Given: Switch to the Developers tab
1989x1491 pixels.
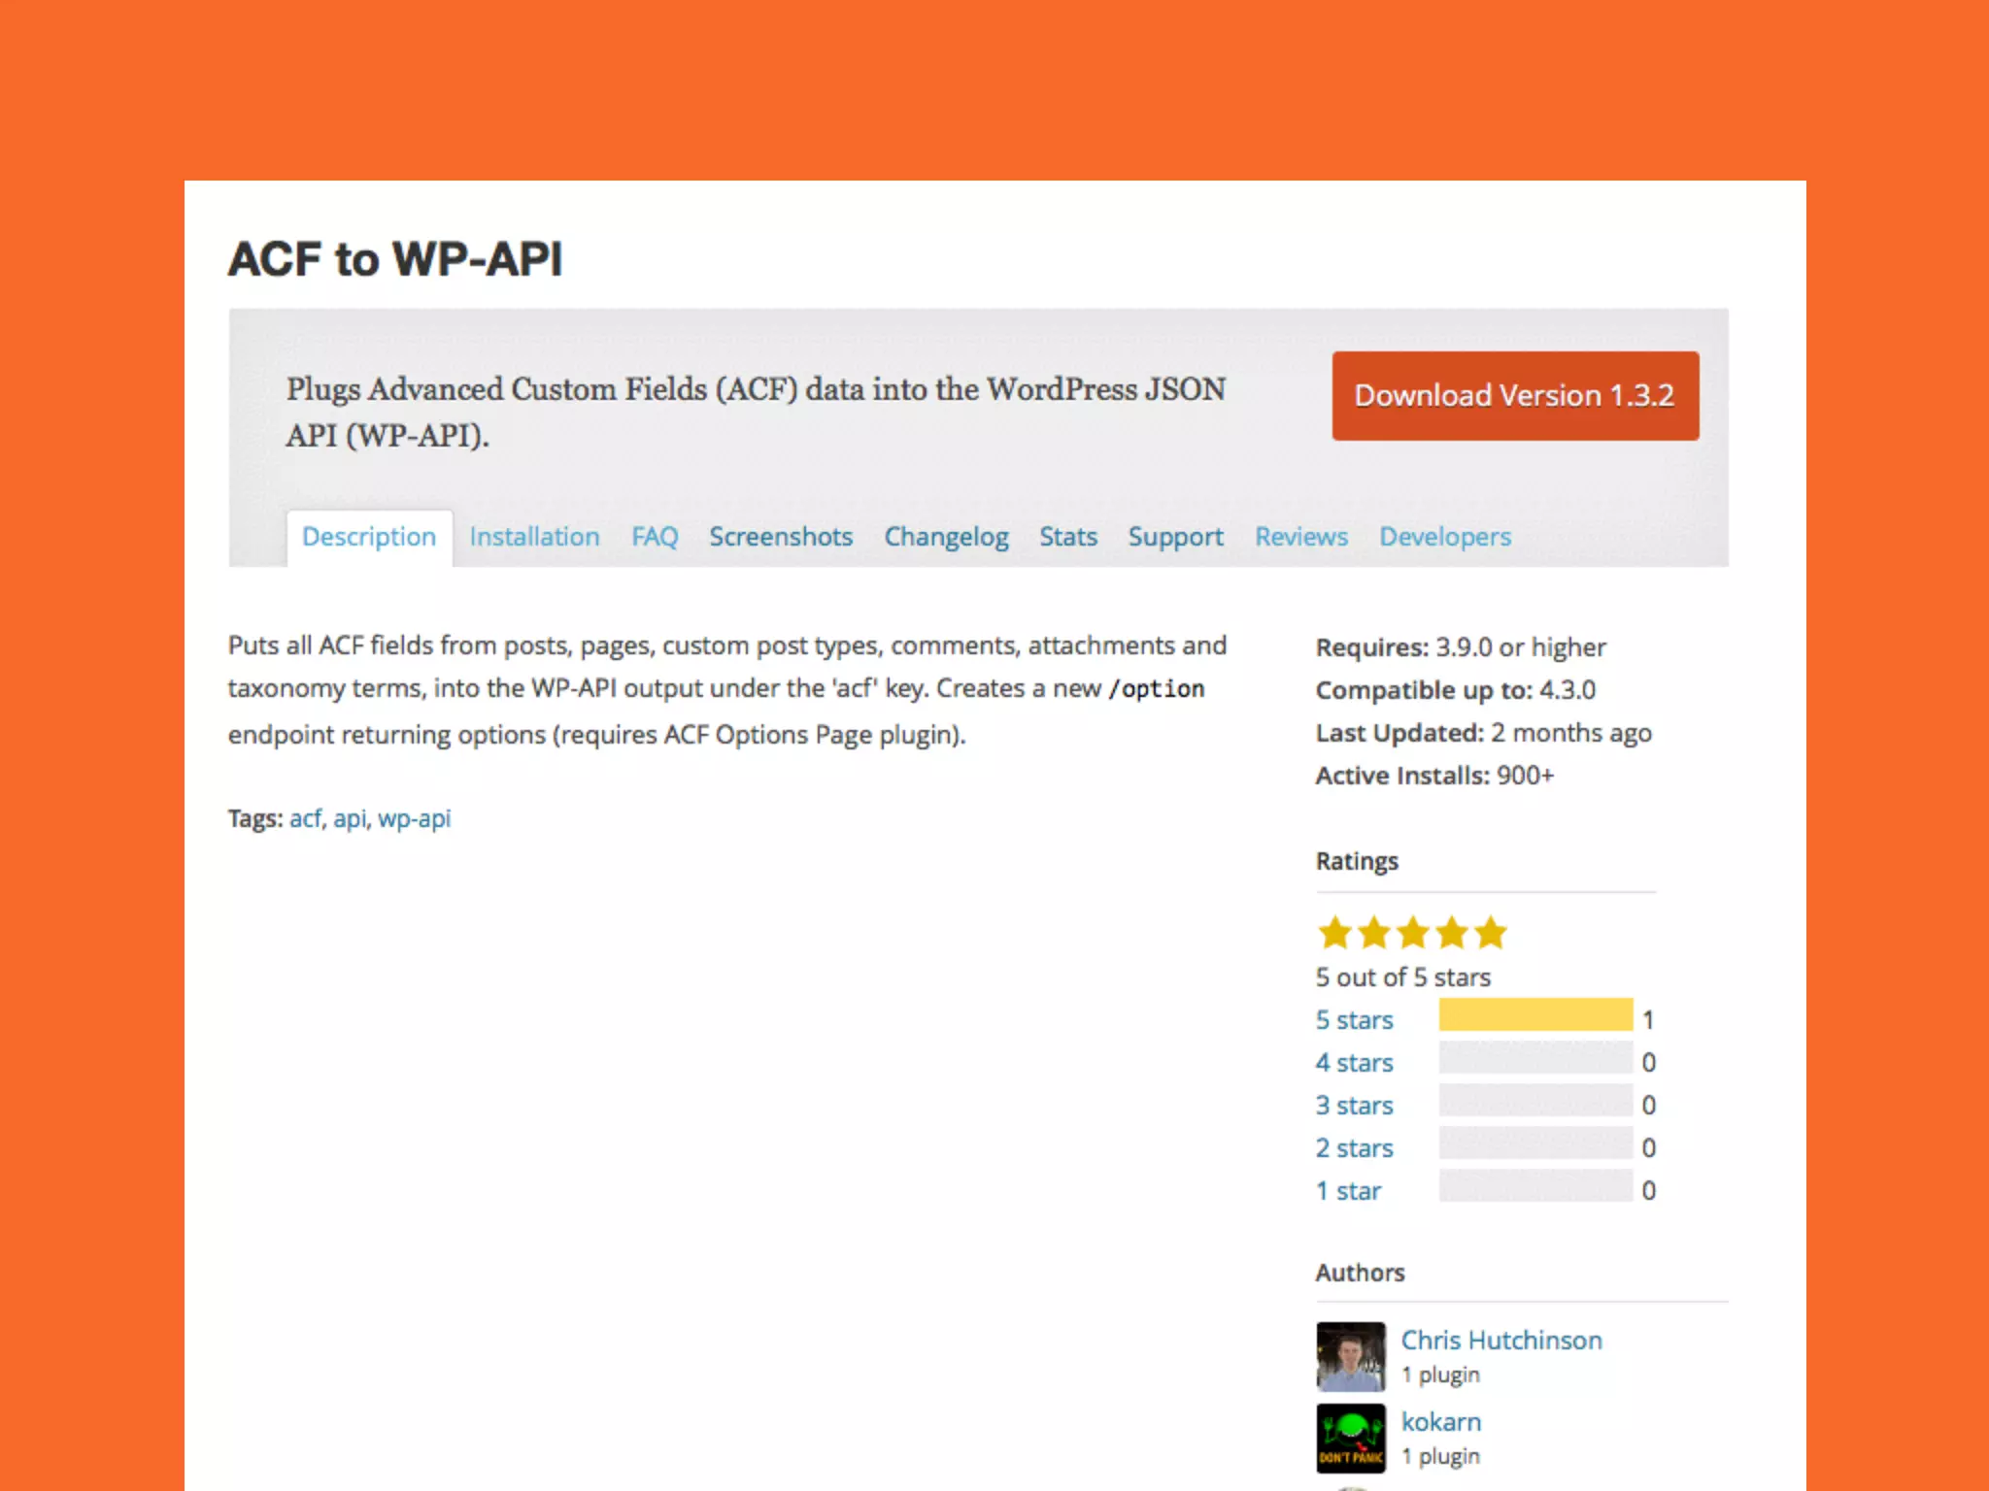Looking at the screenshot, I should pyautogui.click(x=1444, y=537).
